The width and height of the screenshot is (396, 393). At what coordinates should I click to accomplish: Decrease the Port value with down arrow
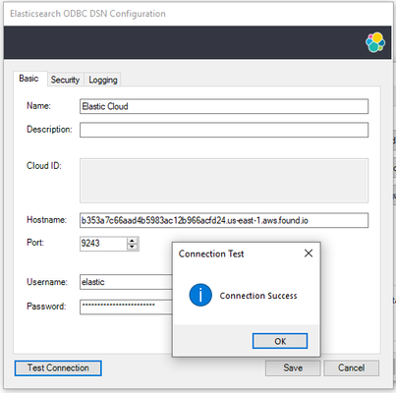click(132, 247)
